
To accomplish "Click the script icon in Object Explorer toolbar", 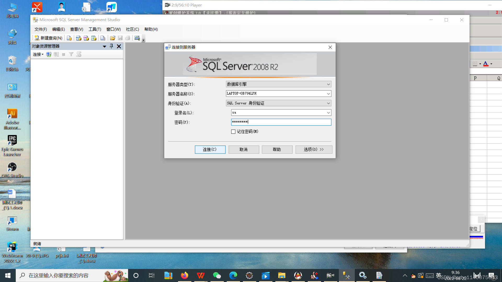I will point(79,54).
